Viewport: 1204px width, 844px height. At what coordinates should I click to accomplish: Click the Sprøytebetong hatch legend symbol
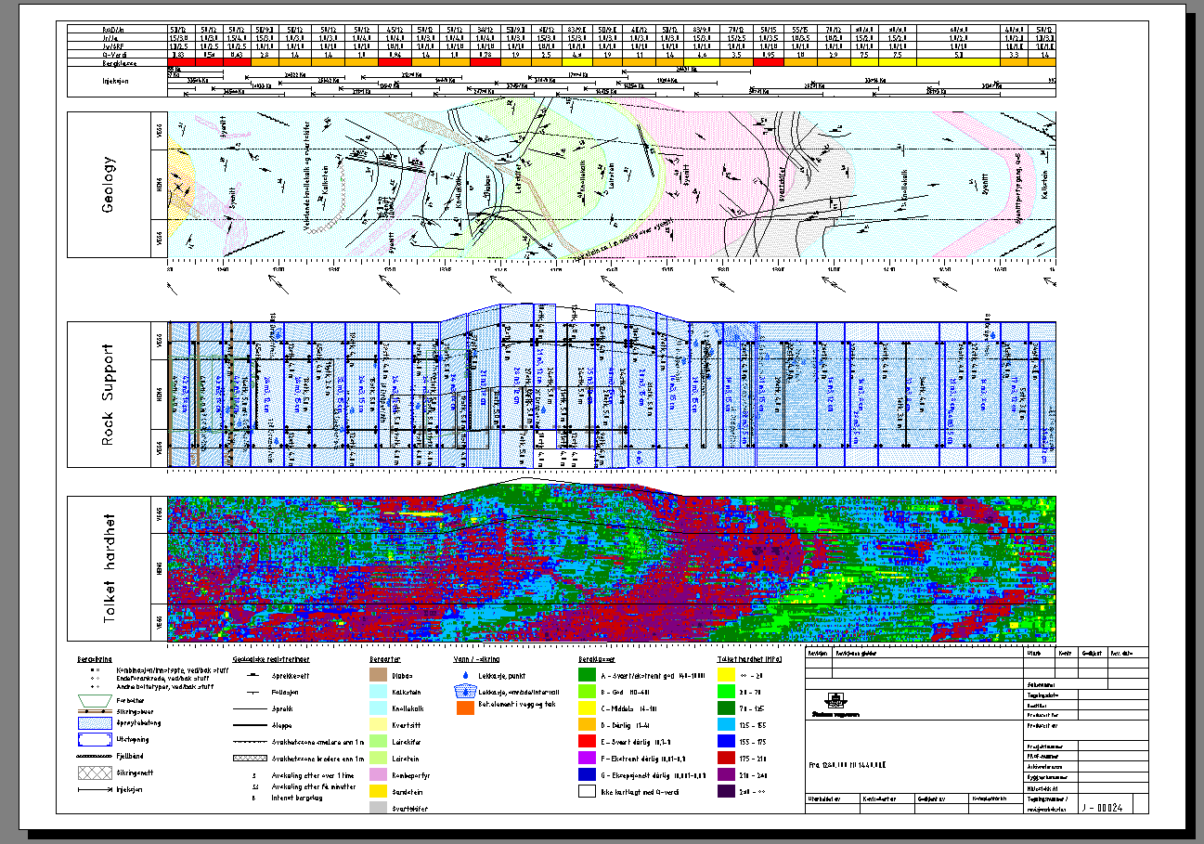click(x=95, y=723)
